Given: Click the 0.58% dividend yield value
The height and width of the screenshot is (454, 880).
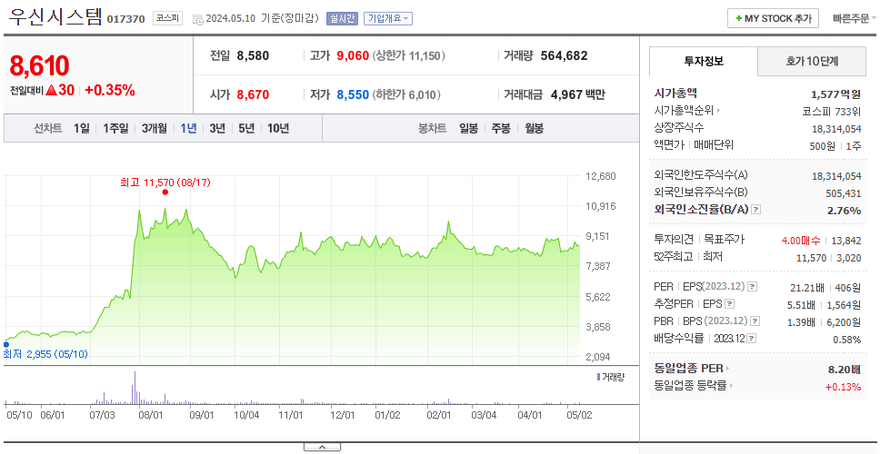Looking at the screenshot, I should pyautogui.click(x=847, y=339).
